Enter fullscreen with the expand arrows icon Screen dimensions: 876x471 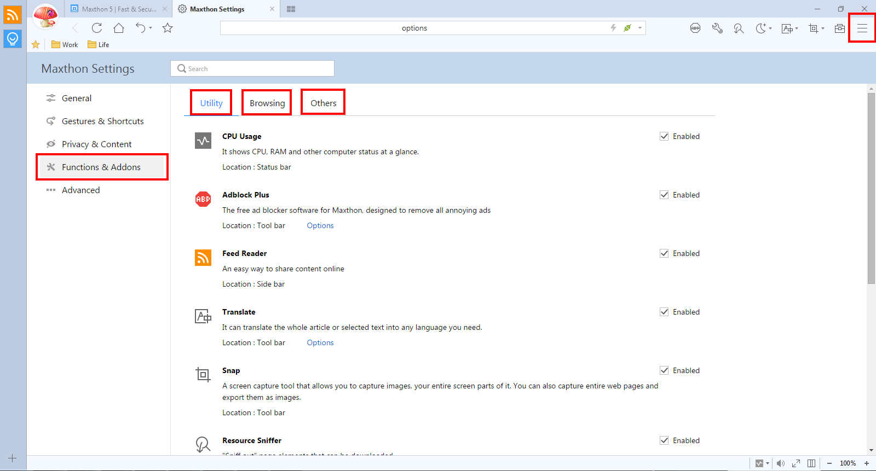[796, 463]
